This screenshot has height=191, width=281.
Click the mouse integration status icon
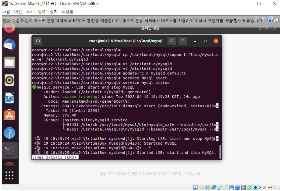pyautogui.click(x=250, y=187)
